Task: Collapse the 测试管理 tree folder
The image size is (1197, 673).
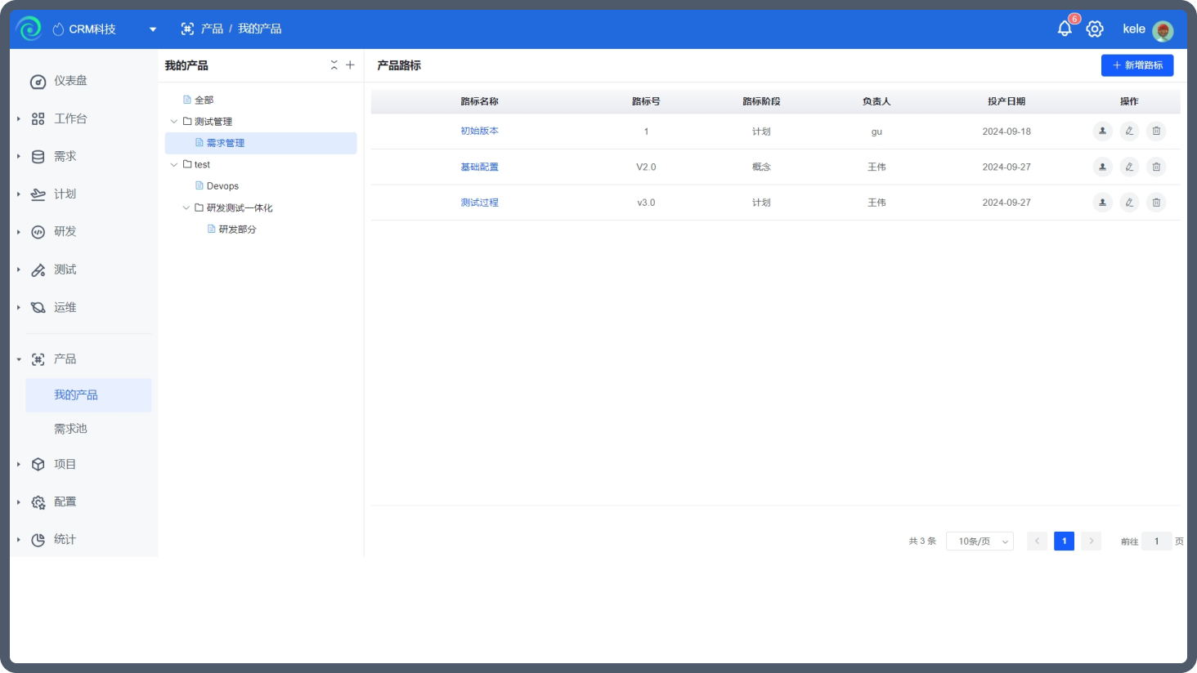Action: click(173, 122)
